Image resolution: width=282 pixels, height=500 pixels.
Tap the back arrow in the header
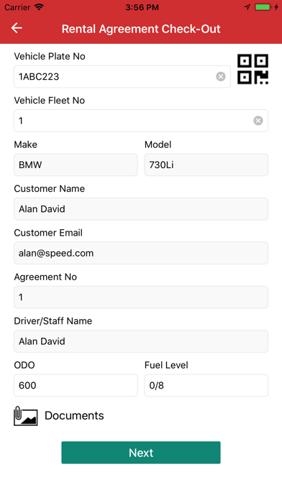click(x=17, y=29)
